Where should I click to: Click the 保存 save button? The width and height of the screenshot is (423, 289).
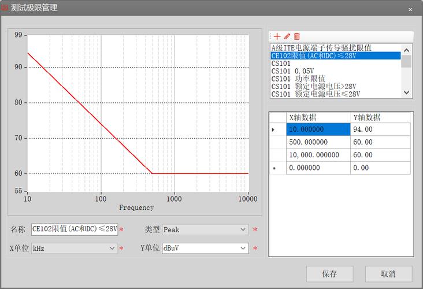tap(329, 274)
